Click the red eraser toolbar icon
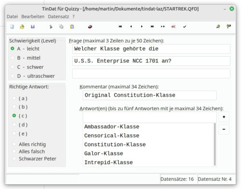The height and width of the screenshot is (189, 241). [90, 26]
